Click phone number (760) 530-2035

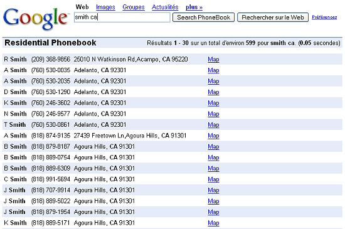[x=51, y=81]
